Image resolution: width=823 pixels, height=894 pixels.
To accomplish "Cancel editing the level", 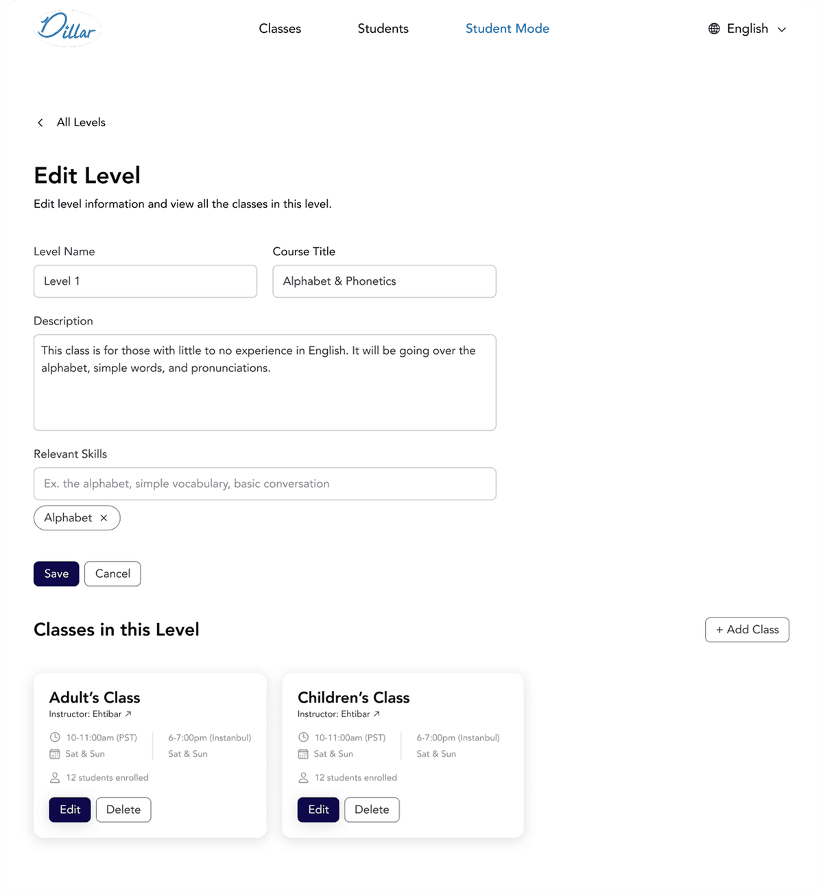I will click(x=112, y=574).
